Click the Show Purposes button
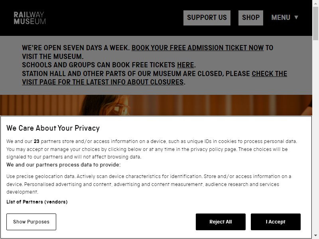The width and height of the screenshot is (319, 239). click(x=31, y=222)
